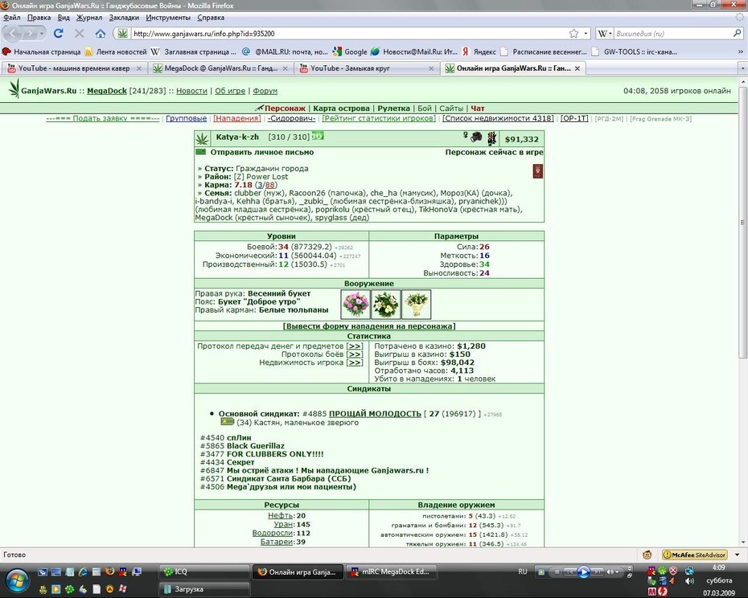Switch to the YouTube Замыкая круг tab
This screenshot has height=598, width=748.
(x=367, y=68)
